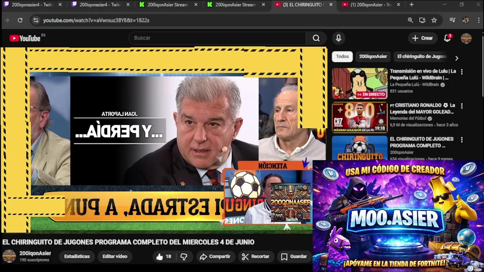Activate voice search microphone
This screenshot has height=272, width=484.
click(338, 38)
